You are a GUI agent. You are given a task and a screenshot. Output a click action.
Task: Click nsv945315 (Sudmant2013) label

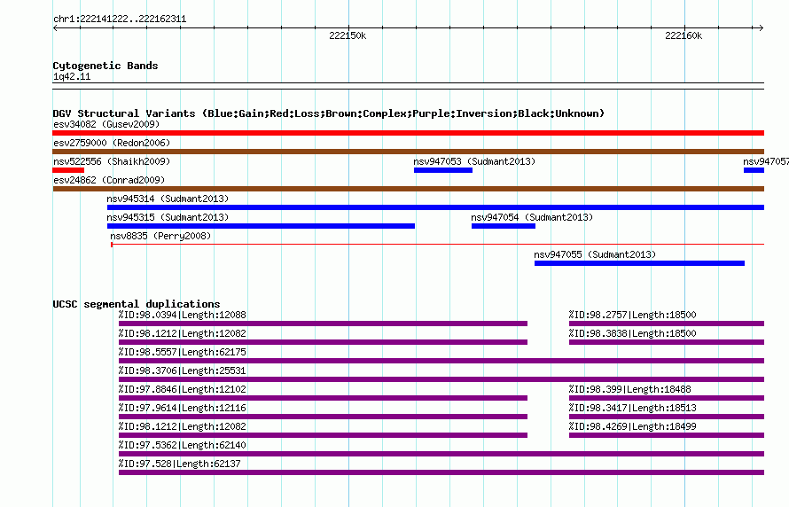click(168, 217)
